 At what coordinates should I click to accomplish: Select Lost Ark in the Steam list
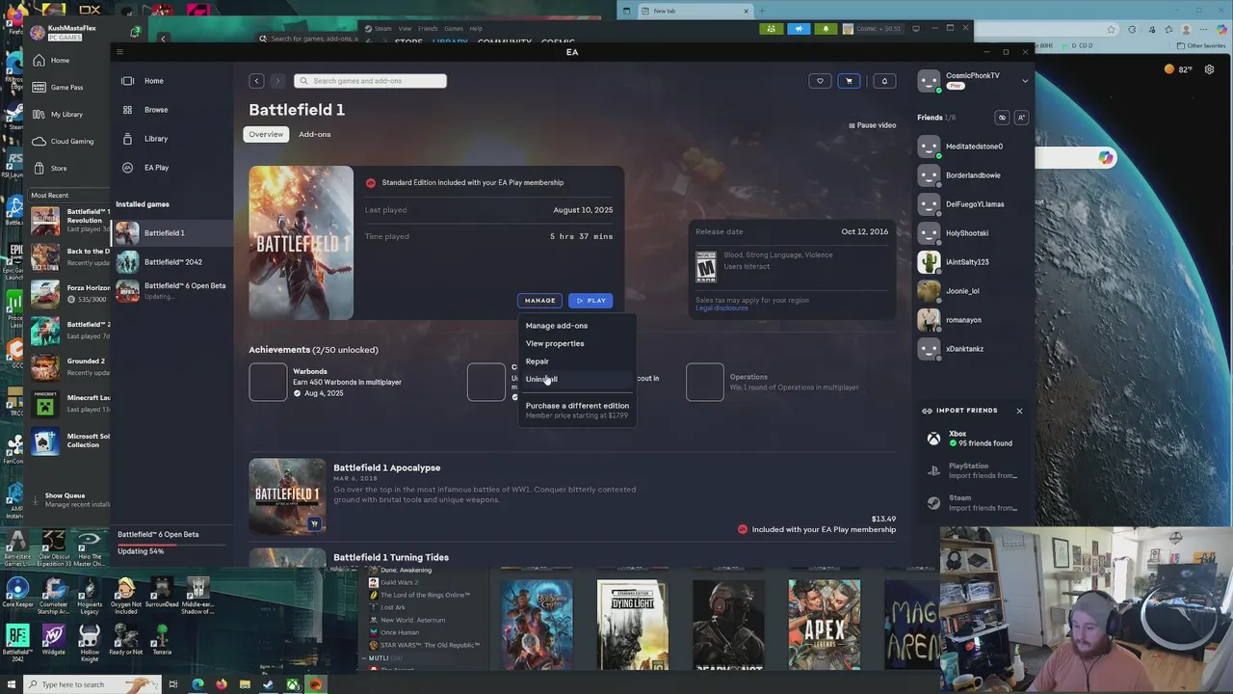coord(393,607)
